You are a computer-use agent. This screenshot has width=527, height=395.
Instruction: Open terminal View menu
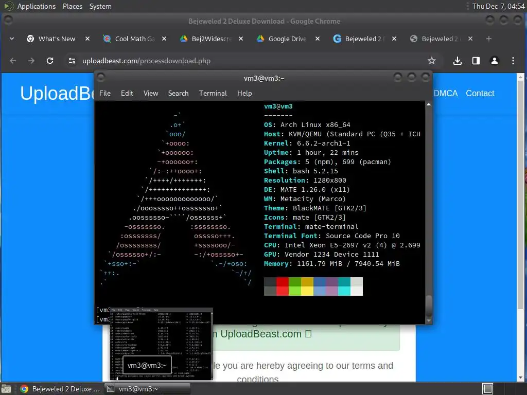click(151, 94)
